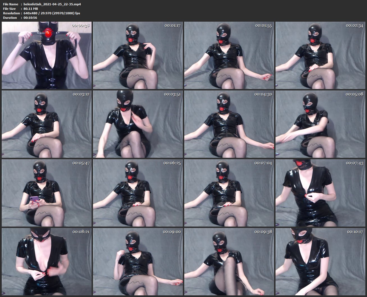Select the thumbnail stamped 00:05:47
Image resolution: width=367 pixels, height=297 pixels.
tap(47, 193)
